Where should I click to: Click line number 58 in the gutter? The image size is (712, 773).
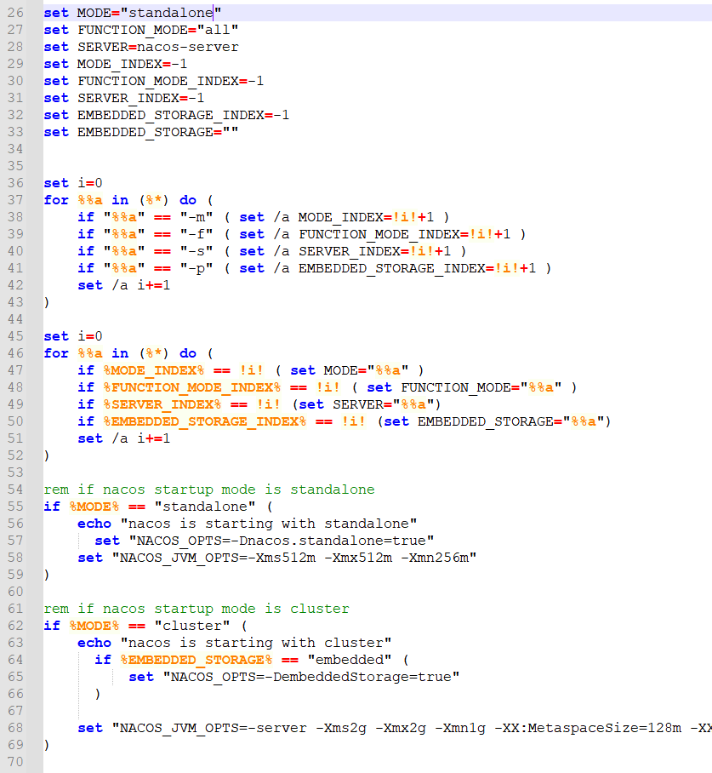14,558
